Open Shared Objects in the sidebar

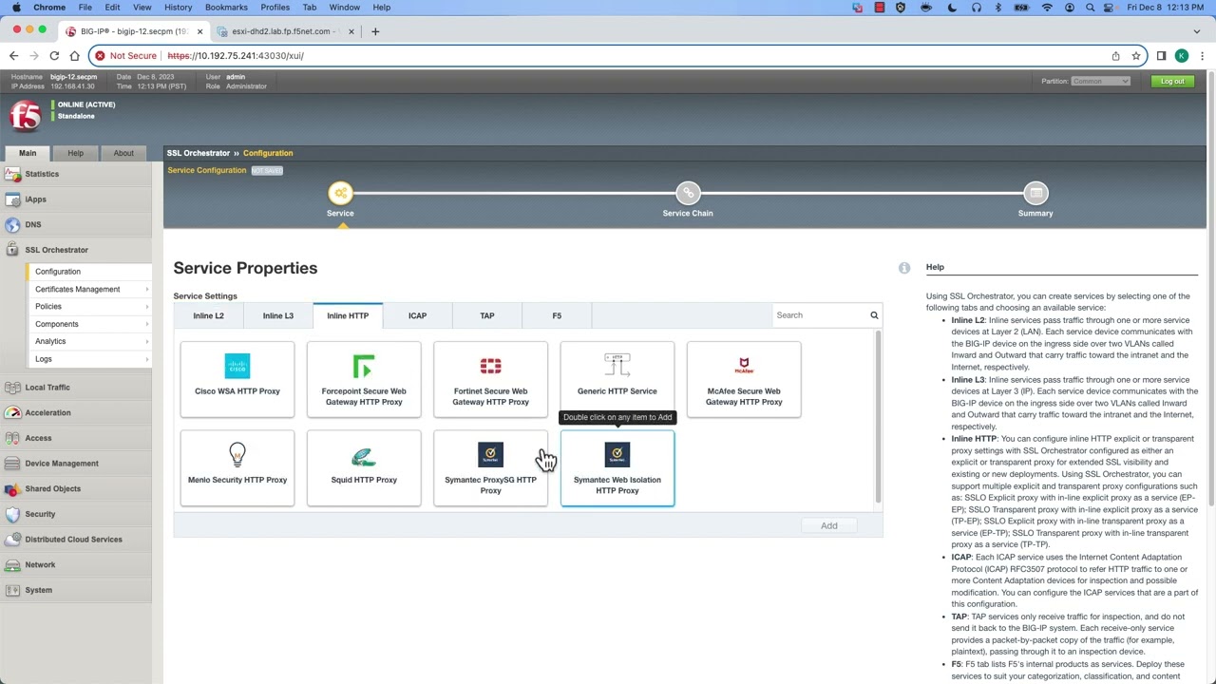click(76, 488)
